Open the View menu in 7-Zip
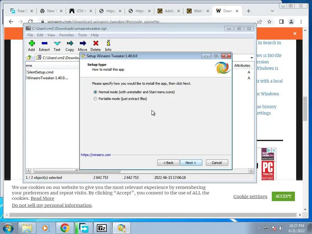The height and width of the screenshot is (234, 312). (51, 35)
